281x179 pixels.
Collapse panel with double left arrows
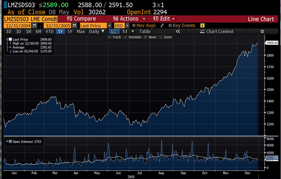178,31
